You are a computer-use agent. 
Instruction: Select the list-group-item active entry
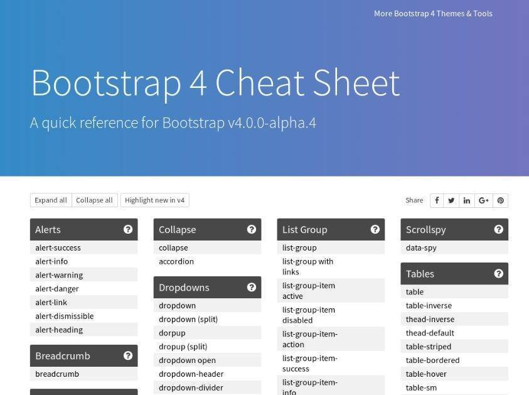tap(331, 291)
